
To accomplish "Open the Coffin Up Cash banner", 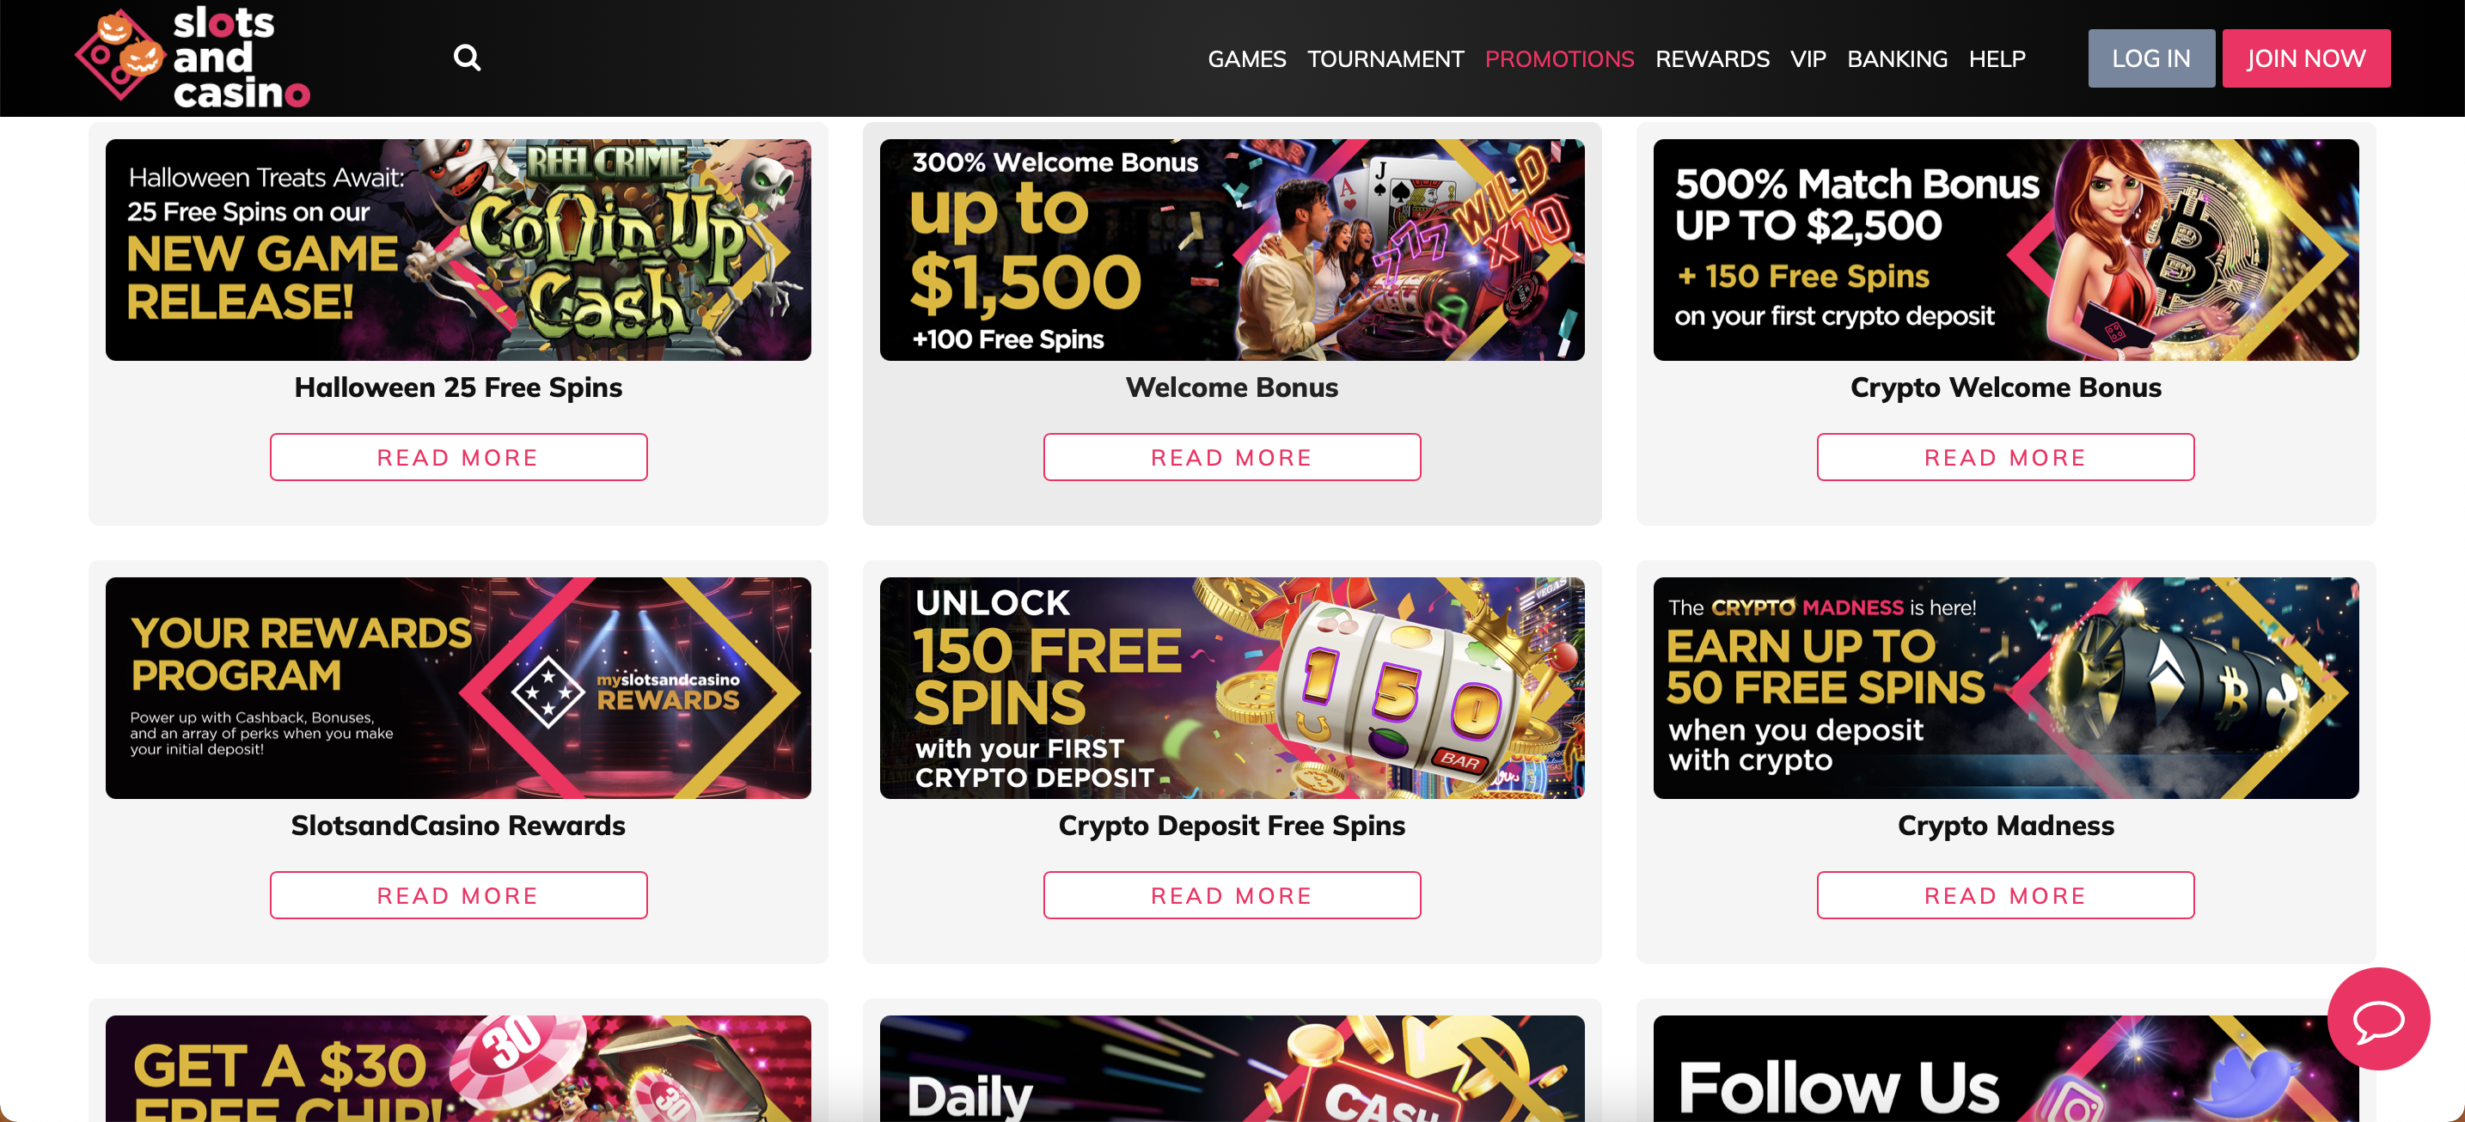I will (x=458, y=250).
